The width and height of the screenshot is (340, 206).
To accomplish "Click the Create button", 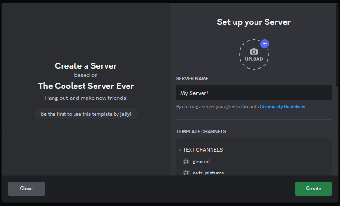I will tap(313, 189).
